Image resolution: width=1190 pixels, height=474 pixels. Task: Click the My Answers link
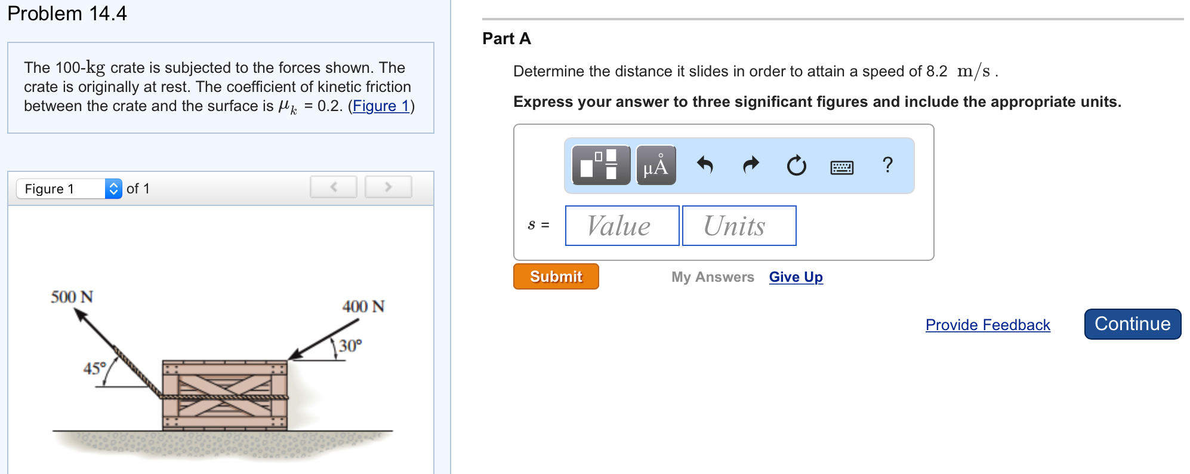click(x=712, y=277)
